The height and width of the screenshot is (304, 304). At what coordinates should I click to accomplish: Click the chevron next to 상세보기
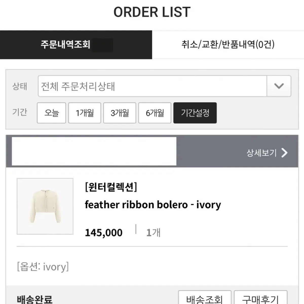(x=284, y=153)
